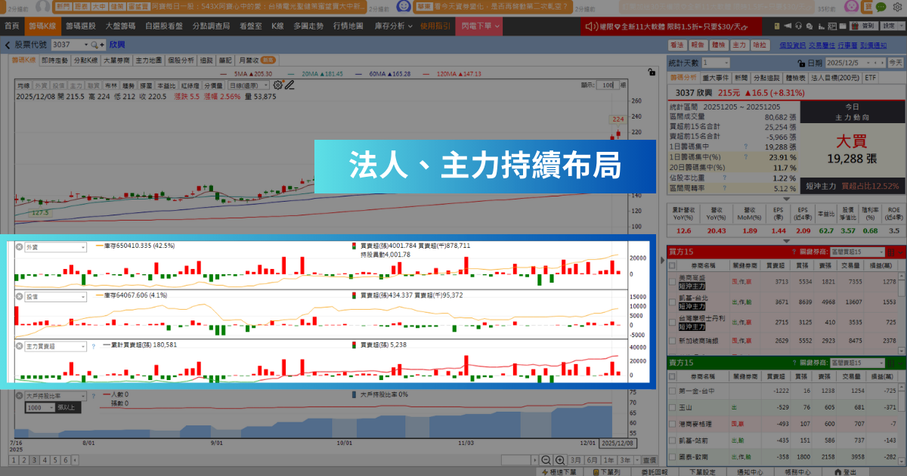The height and width of the screenshot is (476, 907).
Task: Enable the 布林 Bollinger overlay
Action: click(110, 84)
